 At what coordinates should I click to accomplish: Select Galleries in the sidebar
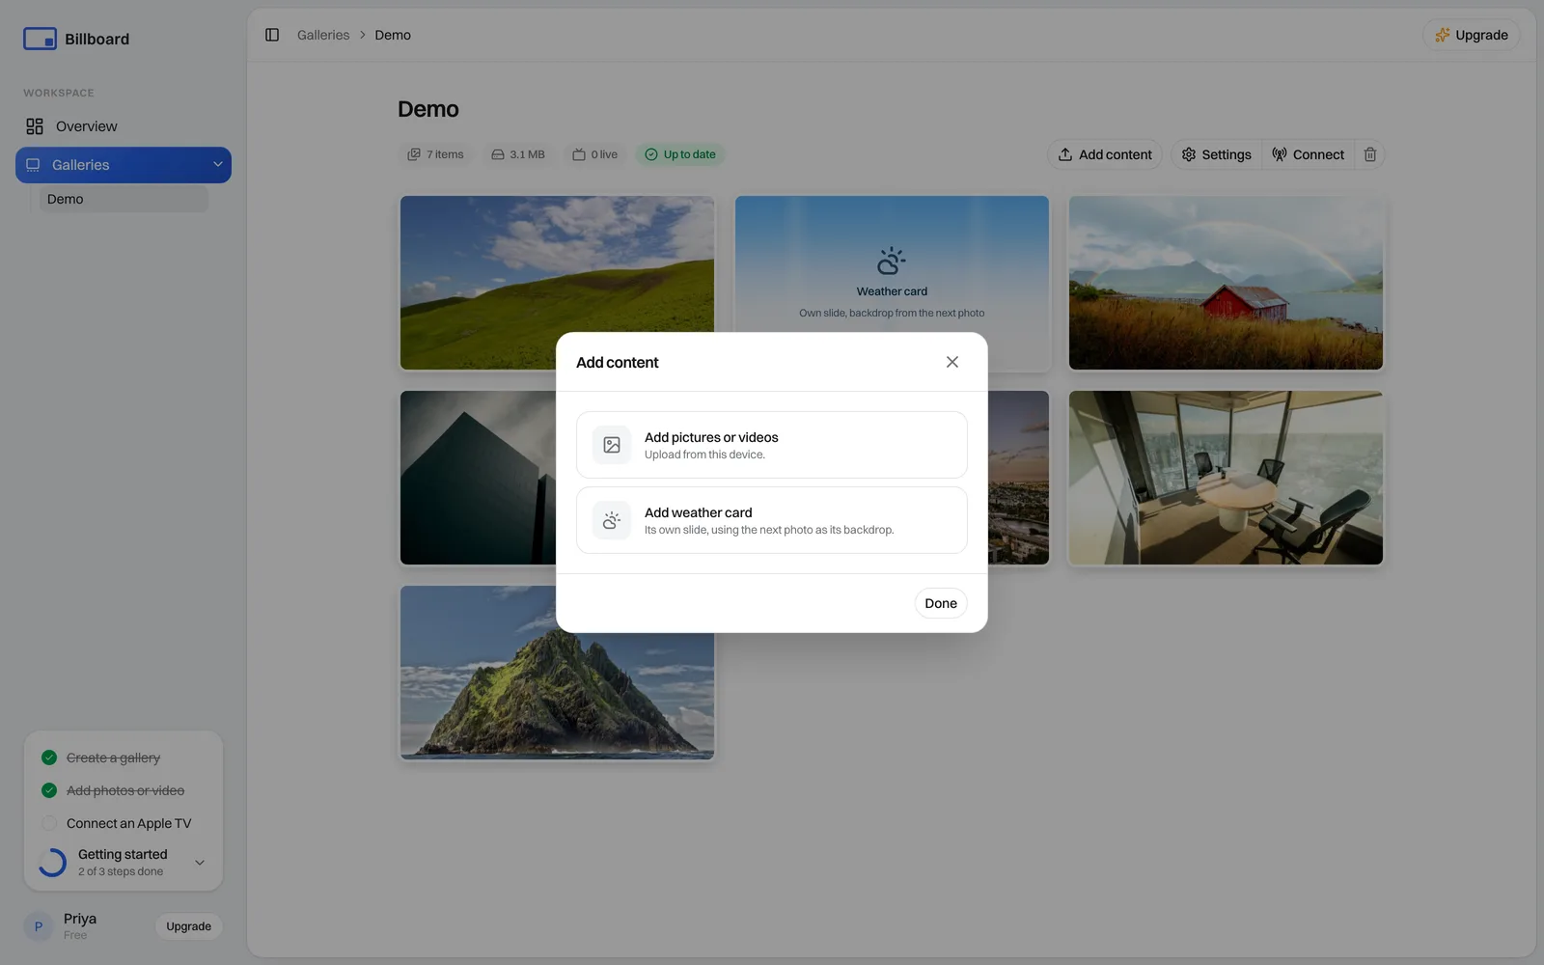click(124, 165)
